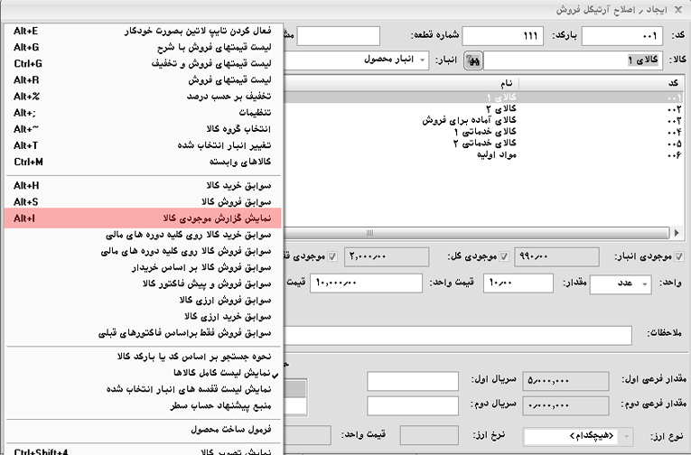Select نمایش گزارش موجودی کالا menu entry

pos(145,218)
